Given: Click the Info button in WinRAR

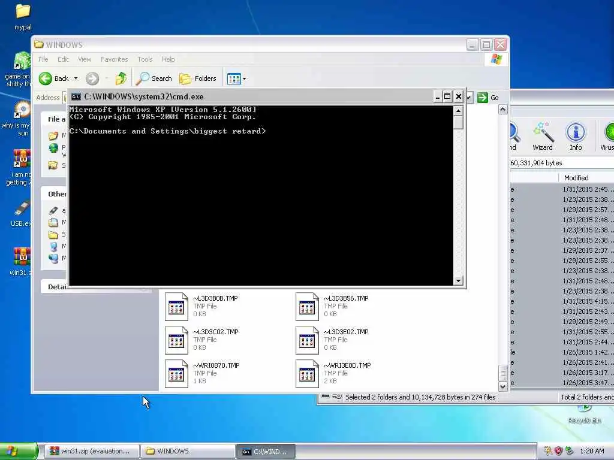Looking at the screenshot, I should pos(576,136).
